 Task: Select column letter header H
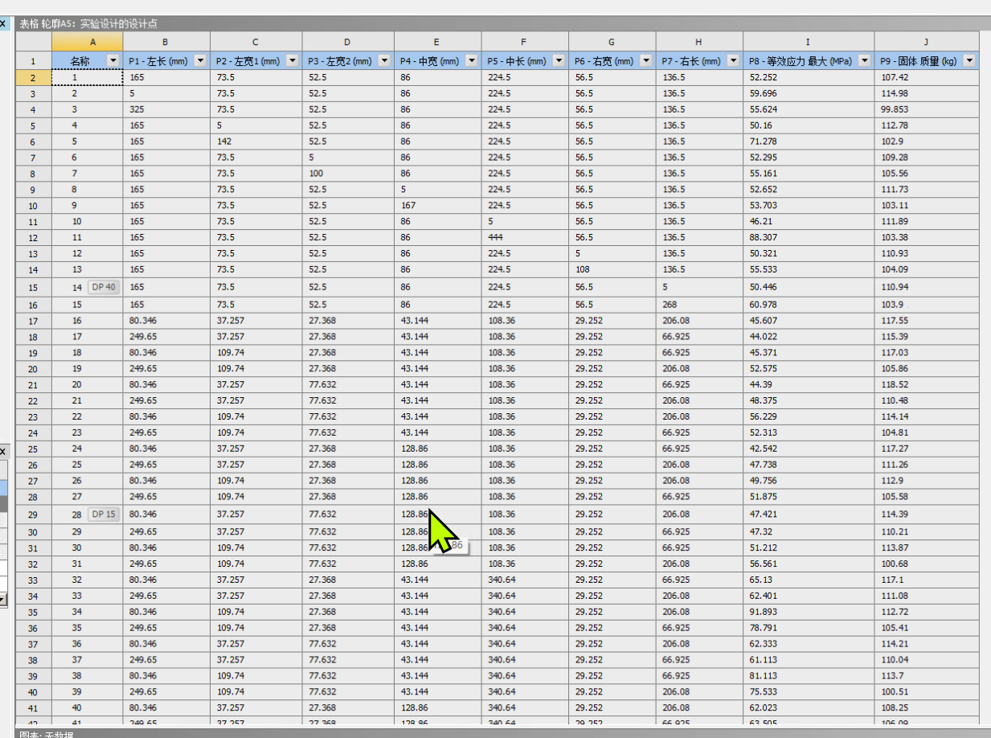click(x=699, y=42)
